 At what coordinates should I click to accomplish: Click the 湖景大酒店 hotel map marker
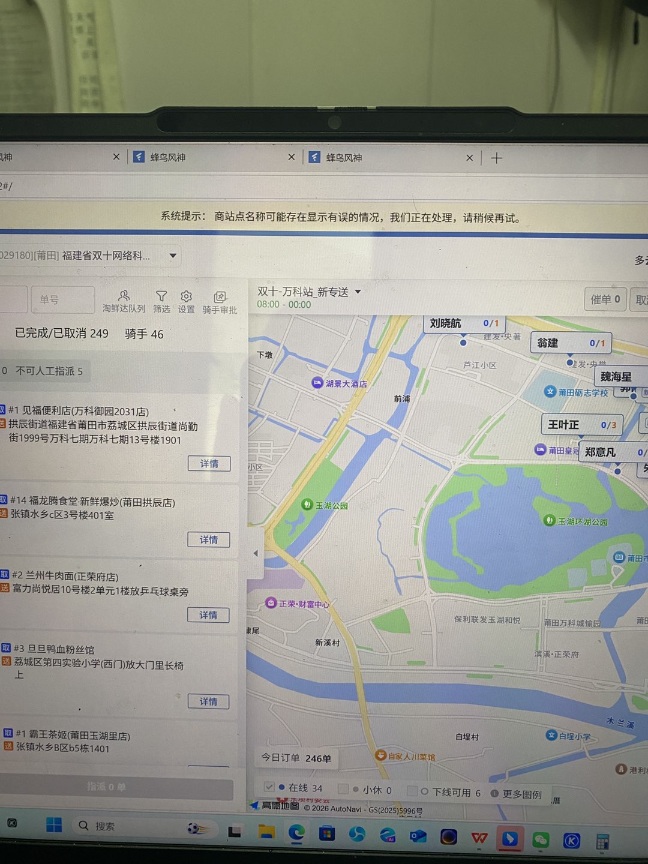[x=317, y=383]
